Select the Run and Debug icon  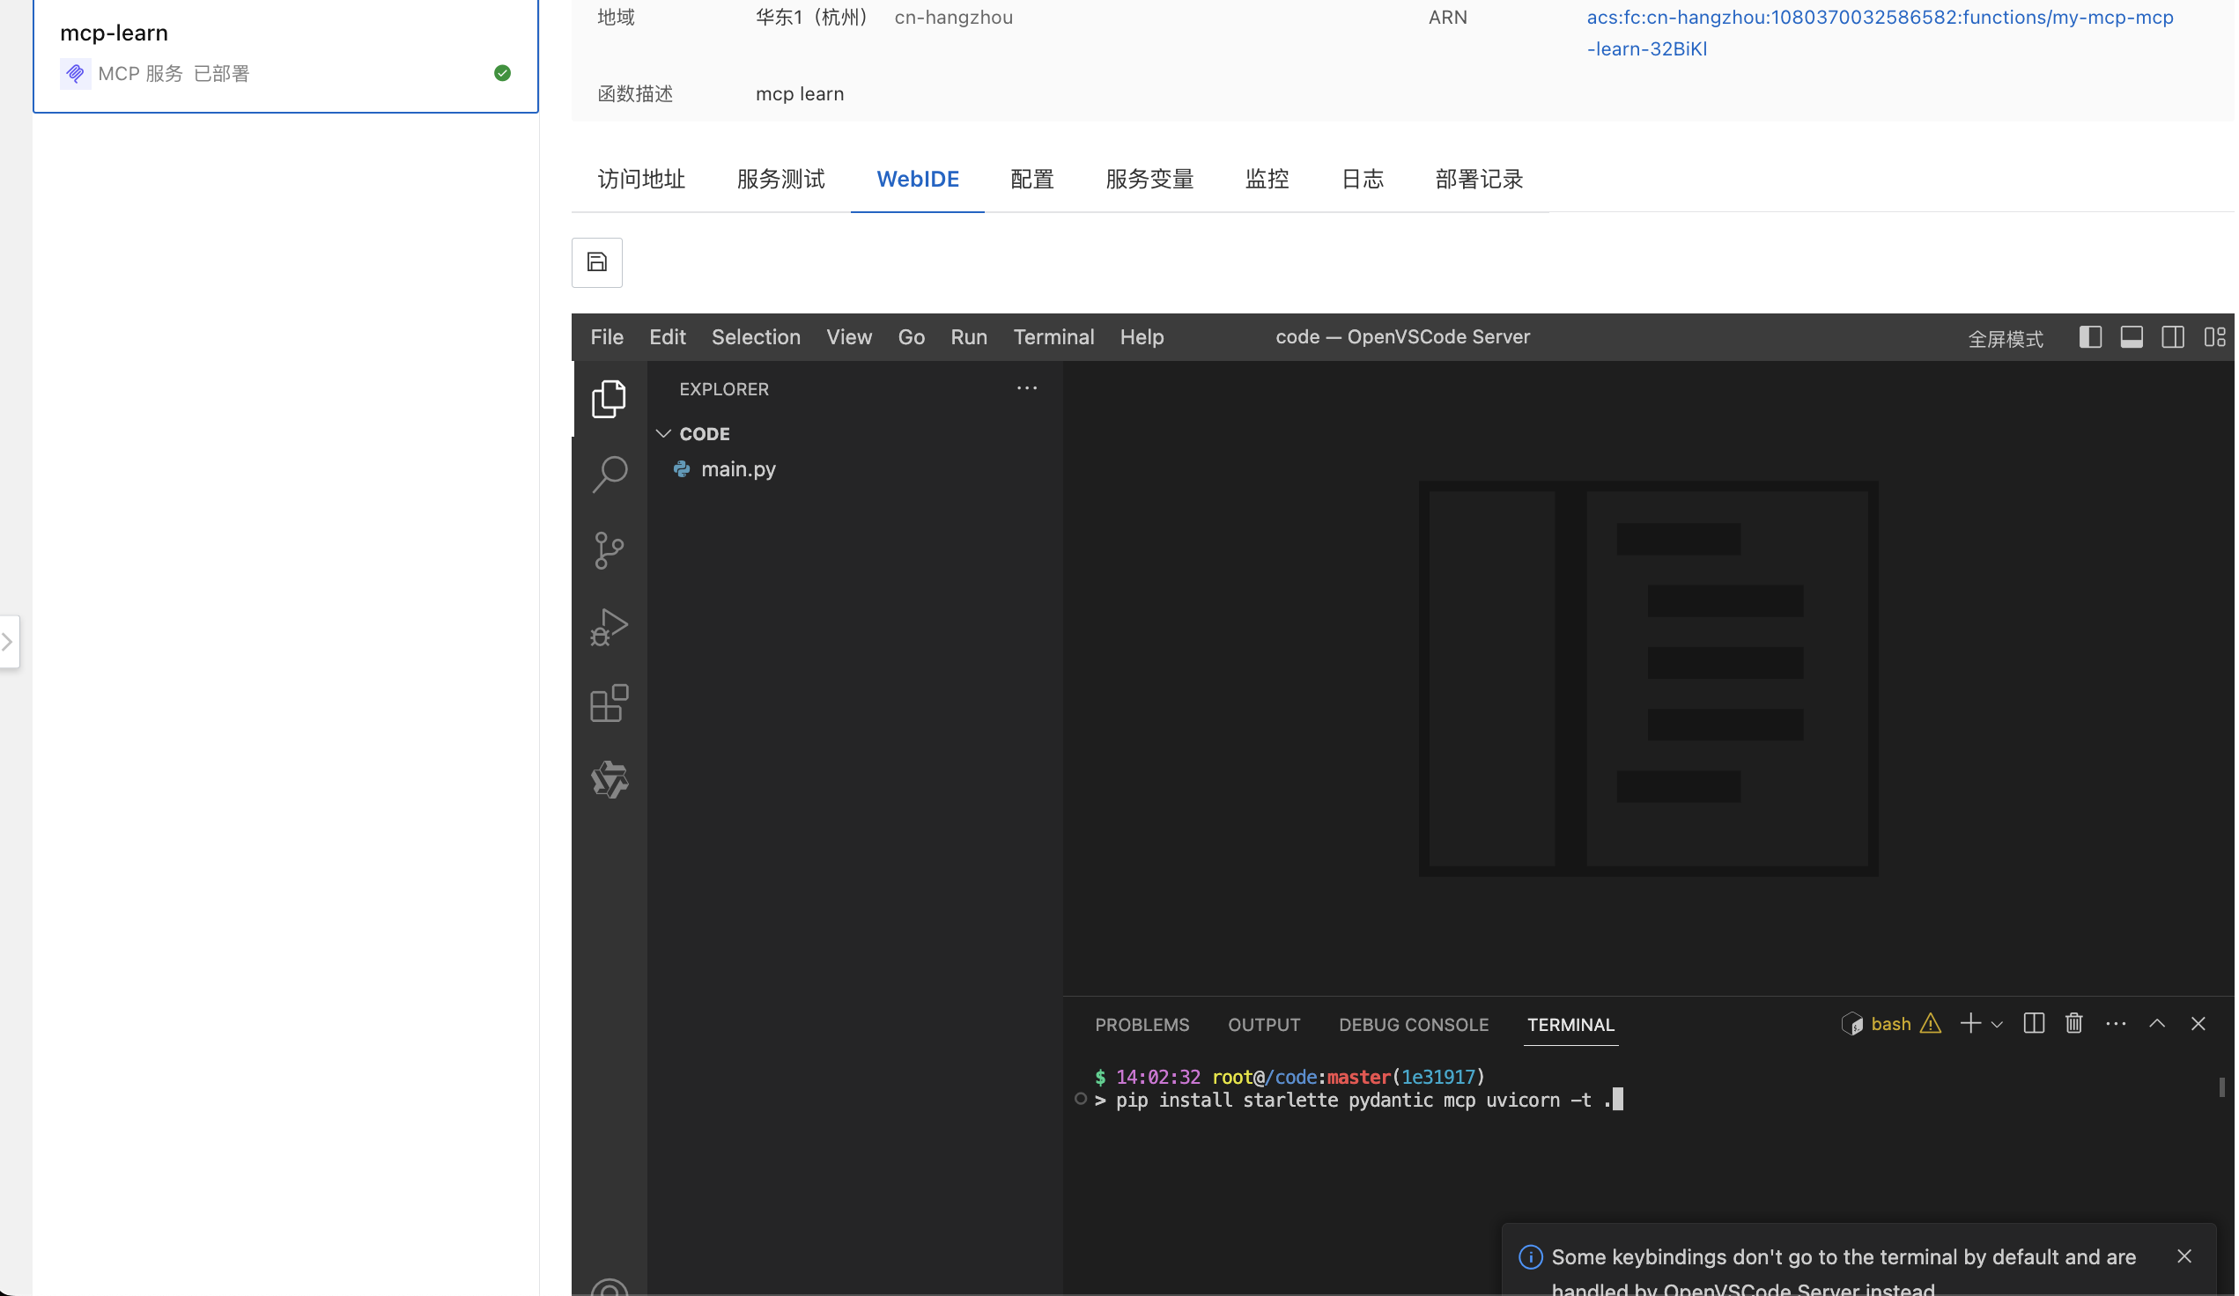pos(610,626)
